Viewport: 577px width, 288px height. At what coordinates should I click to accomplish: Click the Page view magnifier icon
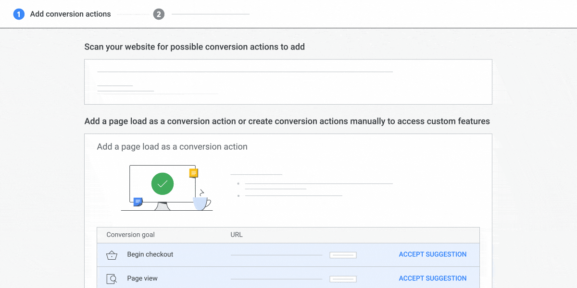point(112,278)
